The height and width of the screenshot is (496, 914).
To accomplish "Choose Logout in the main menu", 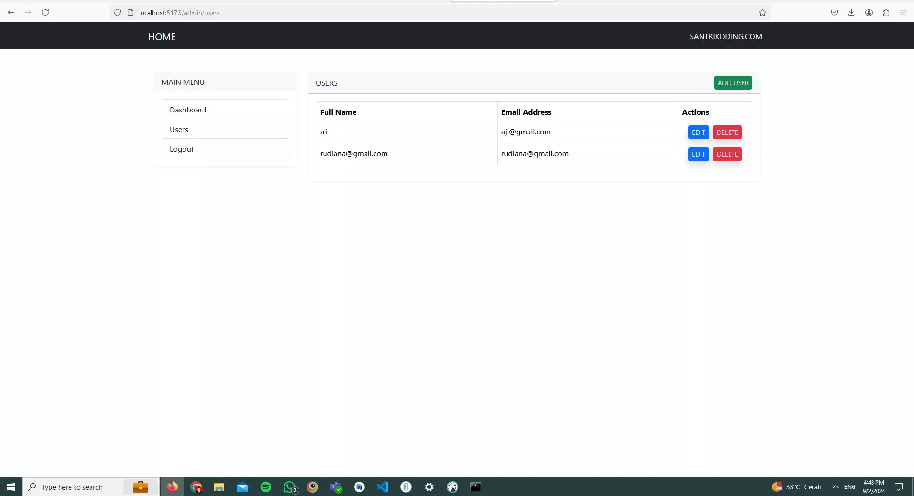I will (225, 149).
